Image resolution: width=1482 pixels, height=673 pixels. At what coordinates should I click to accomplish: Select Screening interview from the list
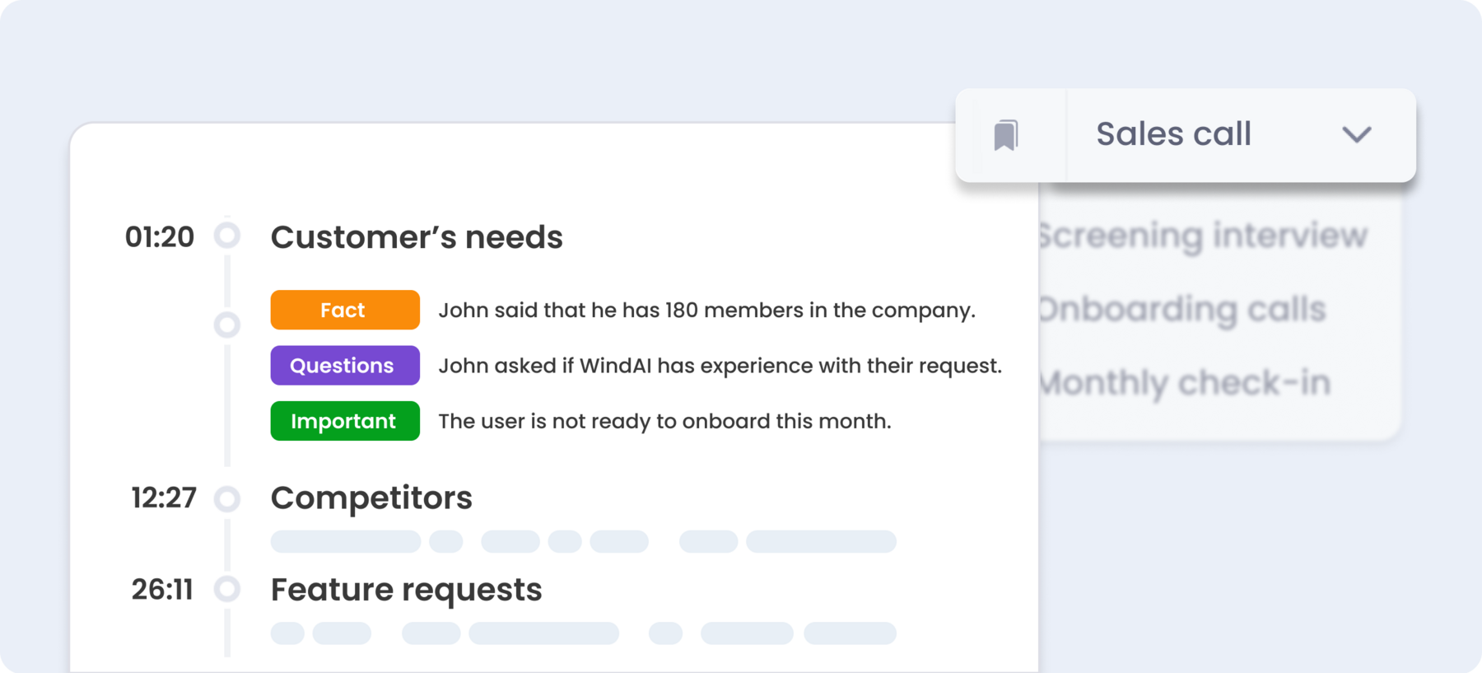point(1202,236)
